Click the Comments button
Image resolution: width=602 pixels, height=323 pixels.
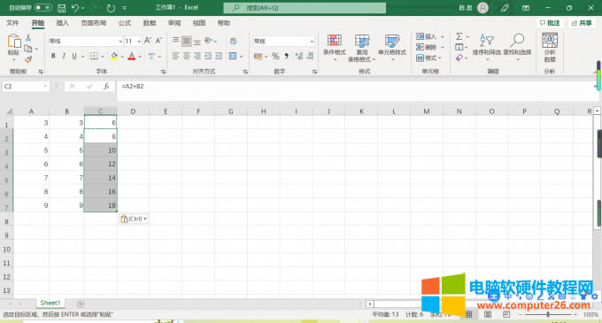pyautogui.click(x=550, y=23)
